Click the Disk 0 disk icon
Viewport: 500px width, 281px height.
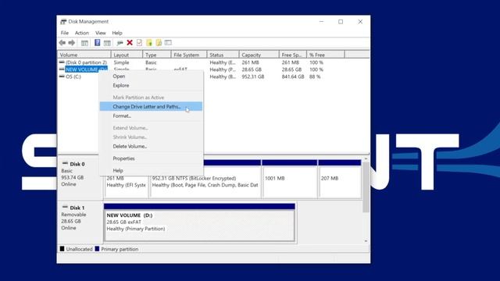tap(65, 163)
